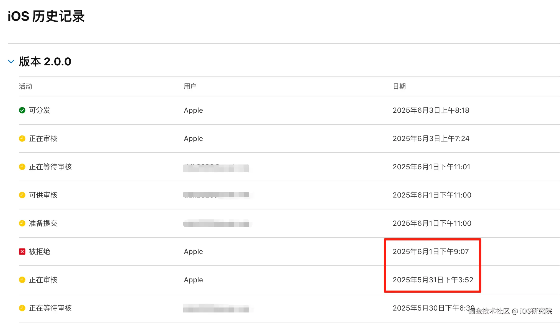
Task: Click the version title 版本 2.0.0
Action: point(45,61)
